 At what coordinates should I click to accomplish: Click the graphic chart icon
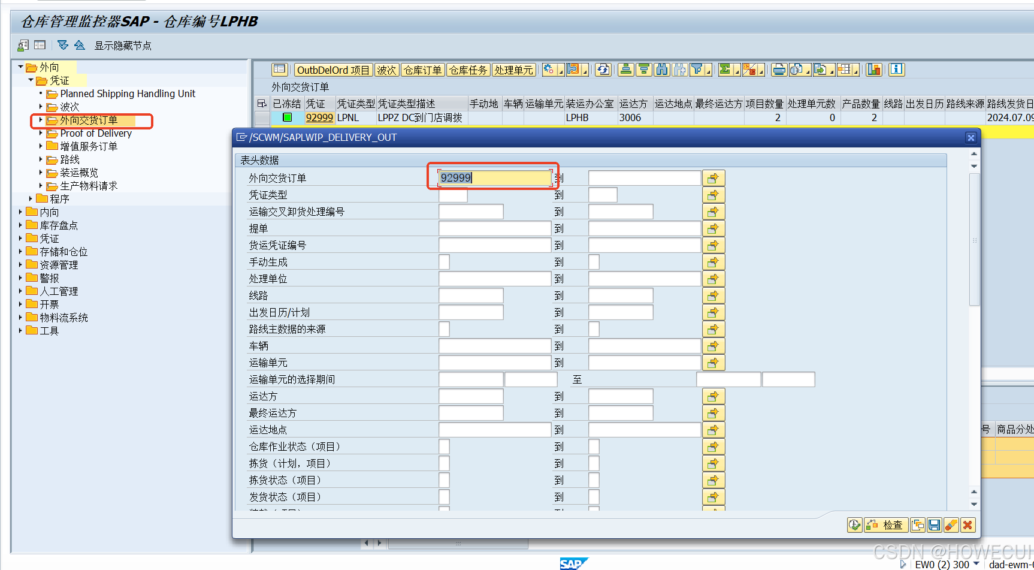coord(873,70)
